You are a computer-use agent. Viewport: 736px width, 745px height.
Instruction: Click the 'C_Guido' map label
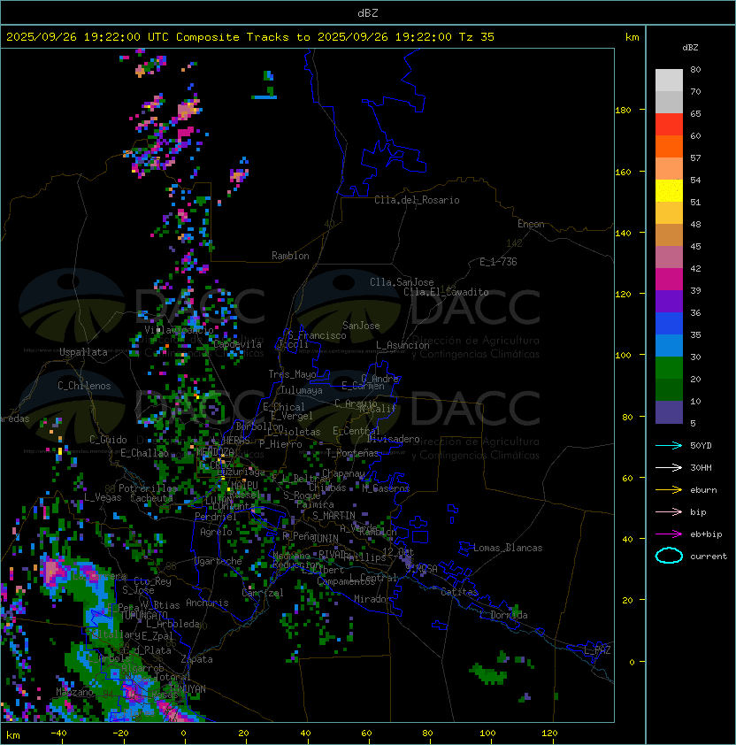(108, 440)
